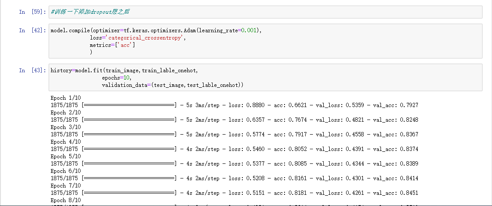The image size is (492, 206).
Task: Click the empty area left of the training output
Action: click(26, 146)
